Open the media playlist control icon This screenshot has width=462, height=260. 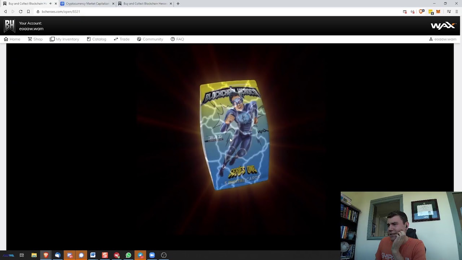click(x=449, y=12)
